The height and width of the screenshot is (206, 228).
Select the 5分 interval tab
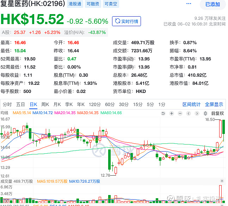(x=150, y=104)
